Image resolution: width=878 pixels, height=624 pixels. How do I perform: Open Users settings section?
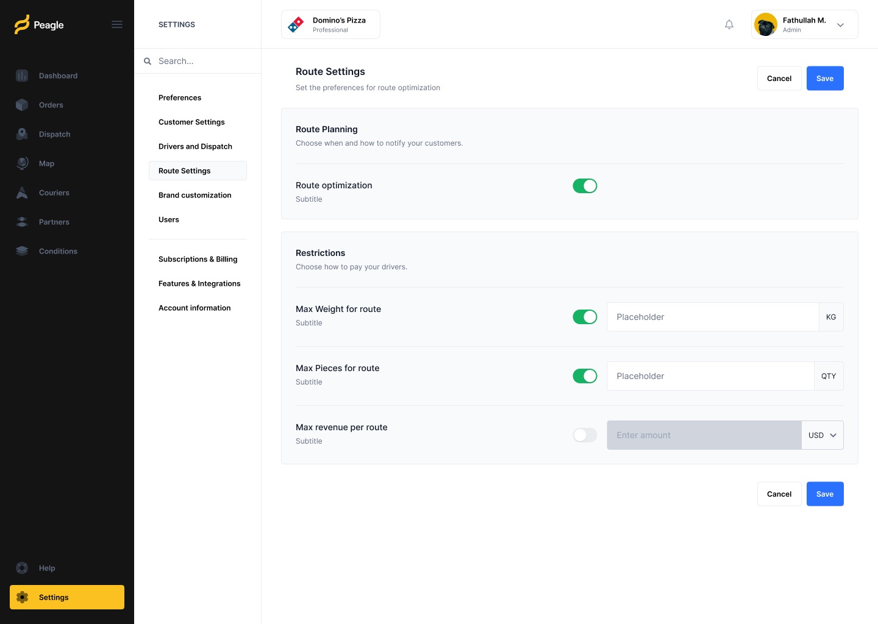tap(169, 219)
